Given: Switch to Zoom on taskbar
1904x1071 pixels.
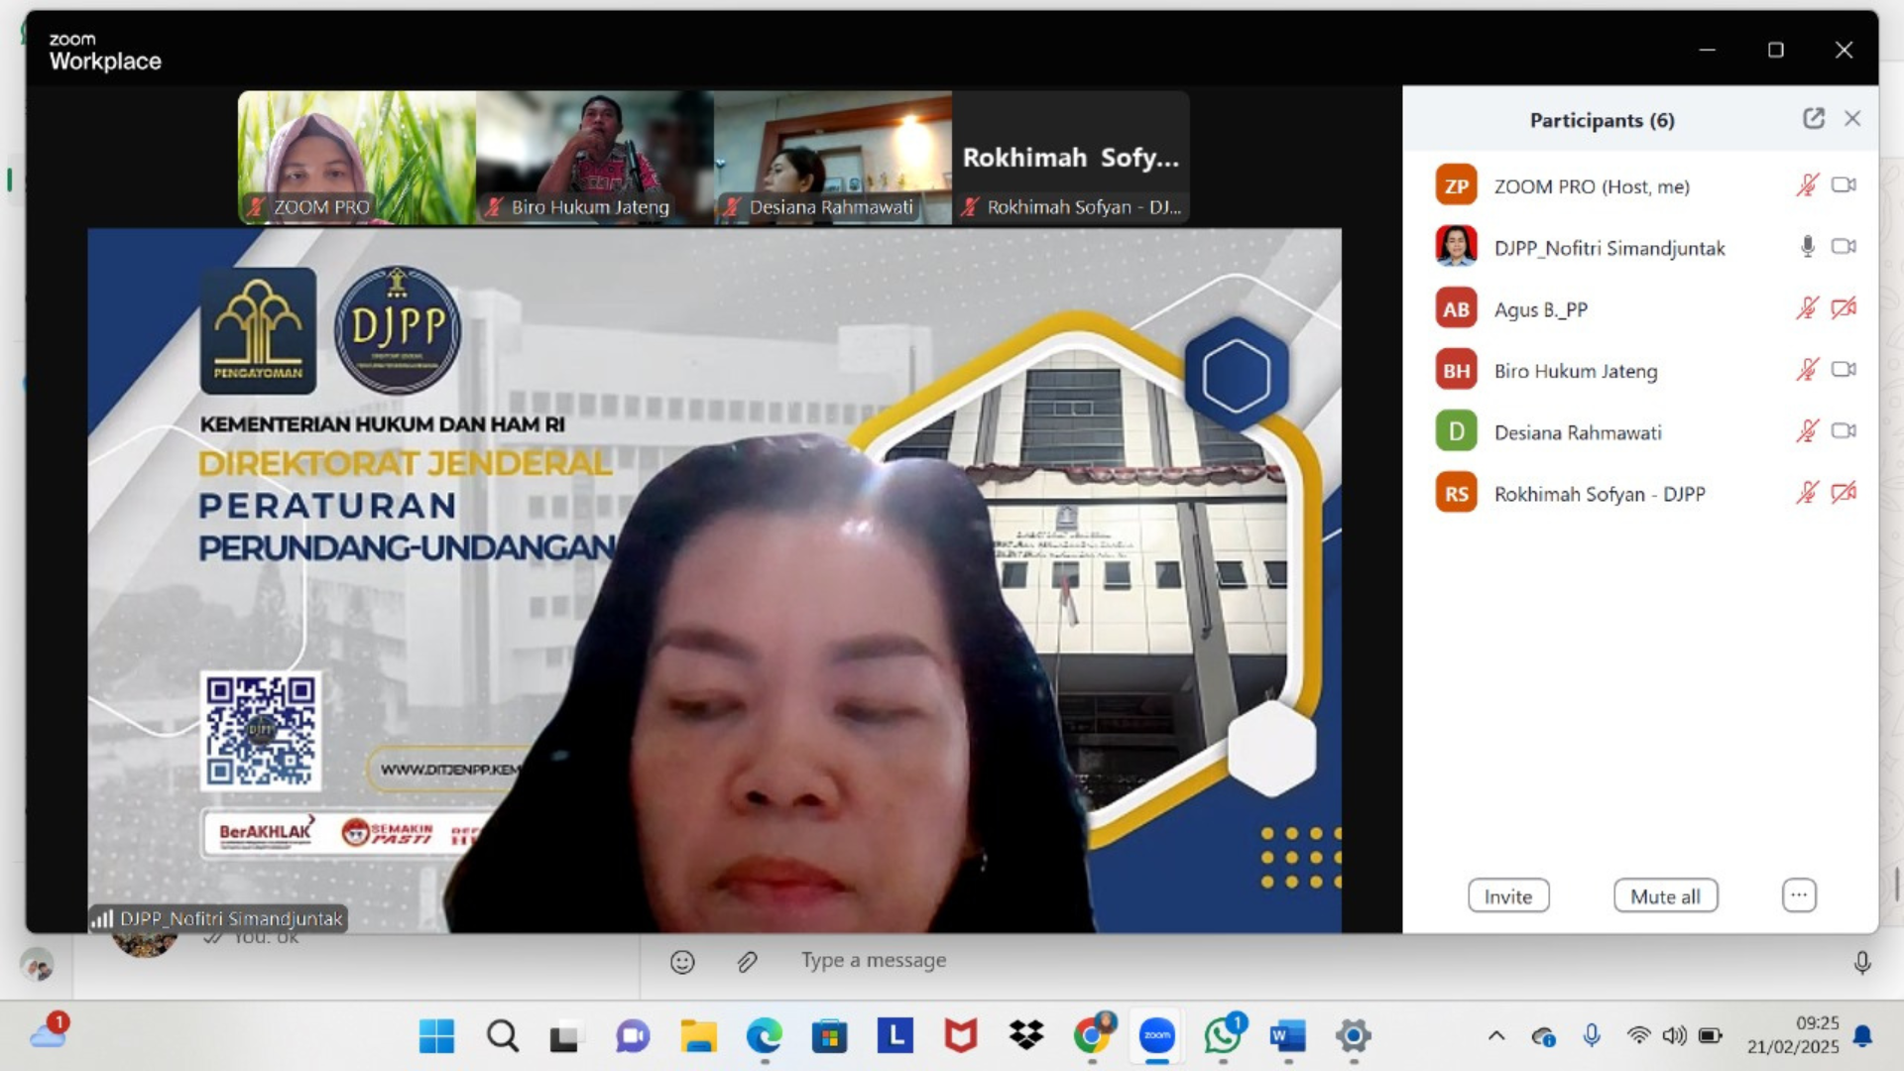Looking at the screenshot, I should (x=1157, y=1036).
